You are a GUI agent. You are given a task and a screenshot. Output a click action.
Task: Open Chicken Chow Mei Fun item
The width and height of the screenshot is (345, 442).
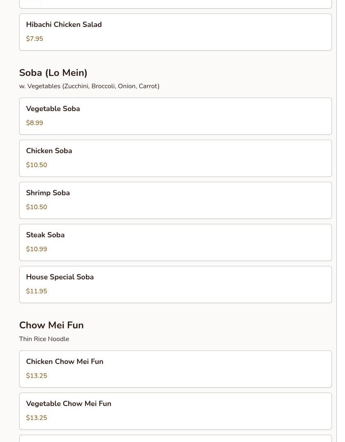(x=65, y=362)
